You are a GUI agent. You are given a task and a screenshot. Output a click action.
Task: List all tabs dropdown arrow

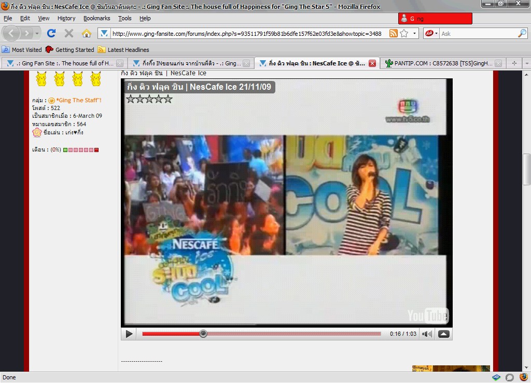coord(527,63)
